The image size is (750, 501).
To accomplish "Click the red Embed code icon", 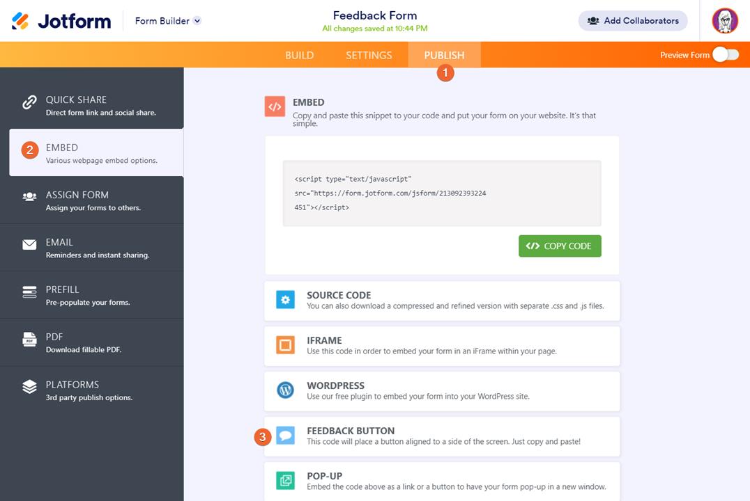I will pyautogui.click(x=275, y=106).
